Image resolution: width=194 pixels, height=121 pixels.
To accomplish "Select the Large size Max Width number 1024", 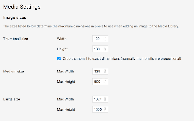I will [x=98, y=99].
